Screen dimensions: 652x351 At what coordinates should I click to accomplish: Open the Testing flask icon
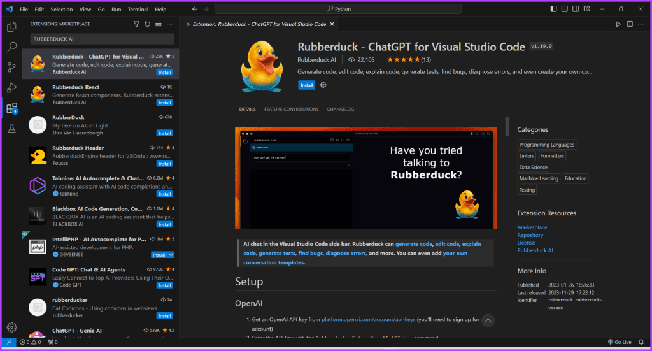(11, 128)
